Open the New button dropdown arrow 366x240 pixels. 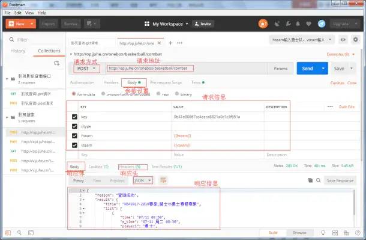pyautogui.click(x=32, y=23)
